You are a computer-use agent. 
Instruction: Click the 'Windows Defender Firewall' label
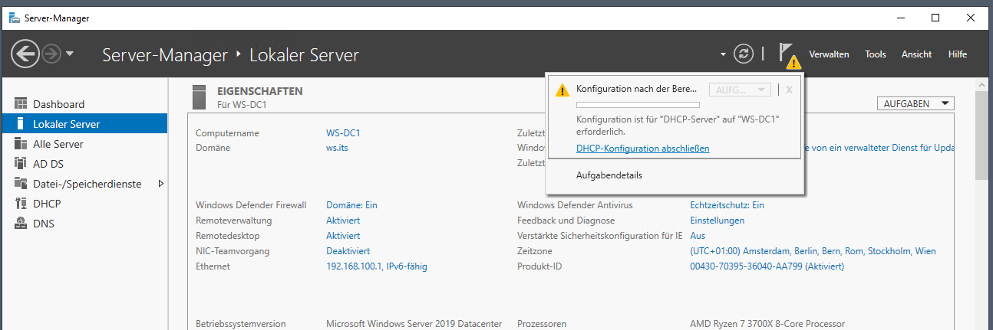point(251,204)
